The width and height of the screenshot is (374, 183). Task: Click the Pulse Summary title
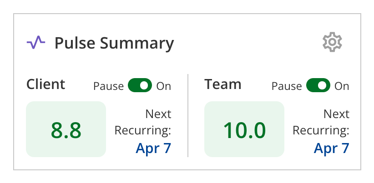(x=114, y=43)
